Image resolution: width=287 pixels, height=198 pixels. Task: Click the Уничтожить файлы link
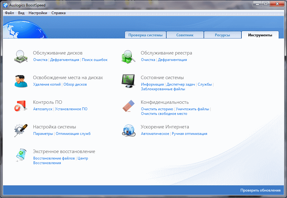point(192,109)
